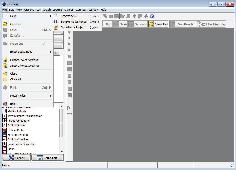Open the View menu
The image size is (236, 170).
click(x=19, y=10)
